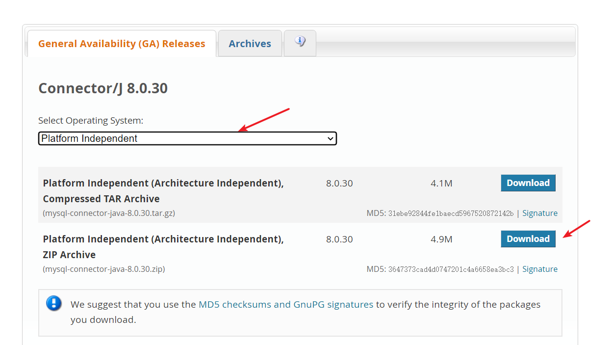
Task: Open the Select Operating System dropdown
Action: [187, 138]
